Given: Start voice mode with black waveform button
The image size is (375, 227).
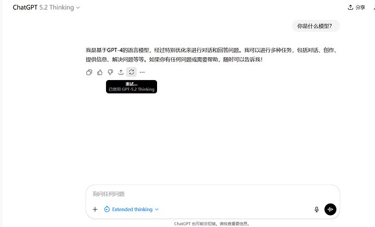Looking at the screenshot, I should 330,209.
